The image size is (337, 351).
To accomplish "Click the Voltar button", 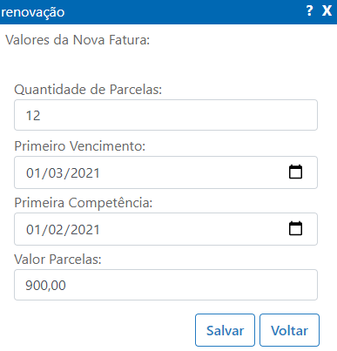I will pyautogui.click(x=289, y=330).
